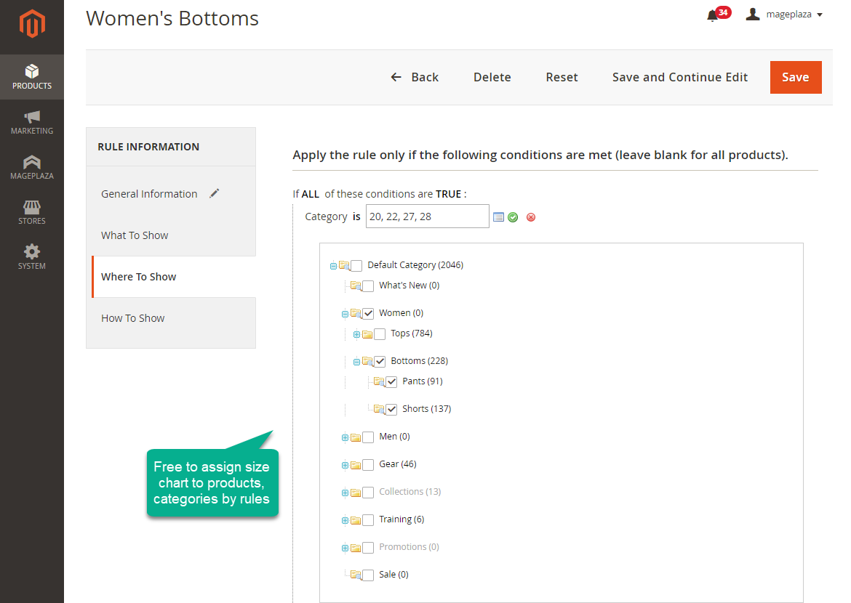Select the Marketing sidebar icon
Screen dimensions: 851x603
[32, 122]
